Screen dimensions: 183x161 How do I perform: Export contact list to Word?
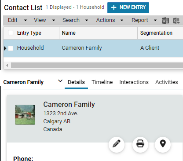click(x=165, y=21)
